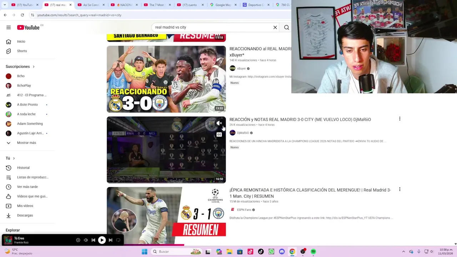The width and height of the screenshot is (457, 257).
Task: Close the '(17) real ma' tab
Action: click(x=70, y=5)
